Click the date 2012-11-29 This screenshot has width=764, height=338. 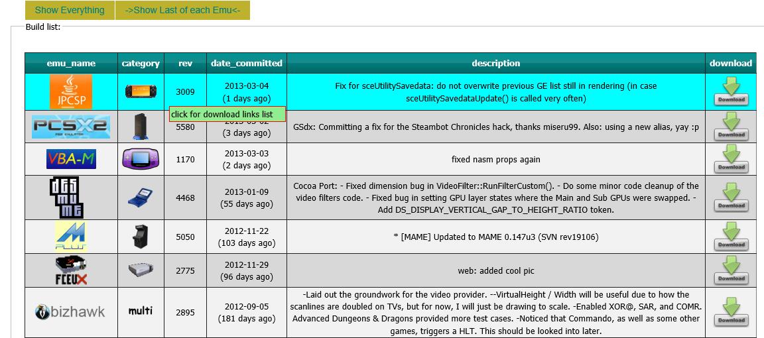(247, 264)
